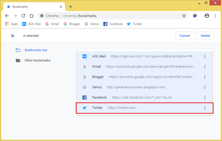Screen dimensions: 222x141
Task: Select the Bookmarks bar folder
Action: pyautogui.click(x=32, y=50)
